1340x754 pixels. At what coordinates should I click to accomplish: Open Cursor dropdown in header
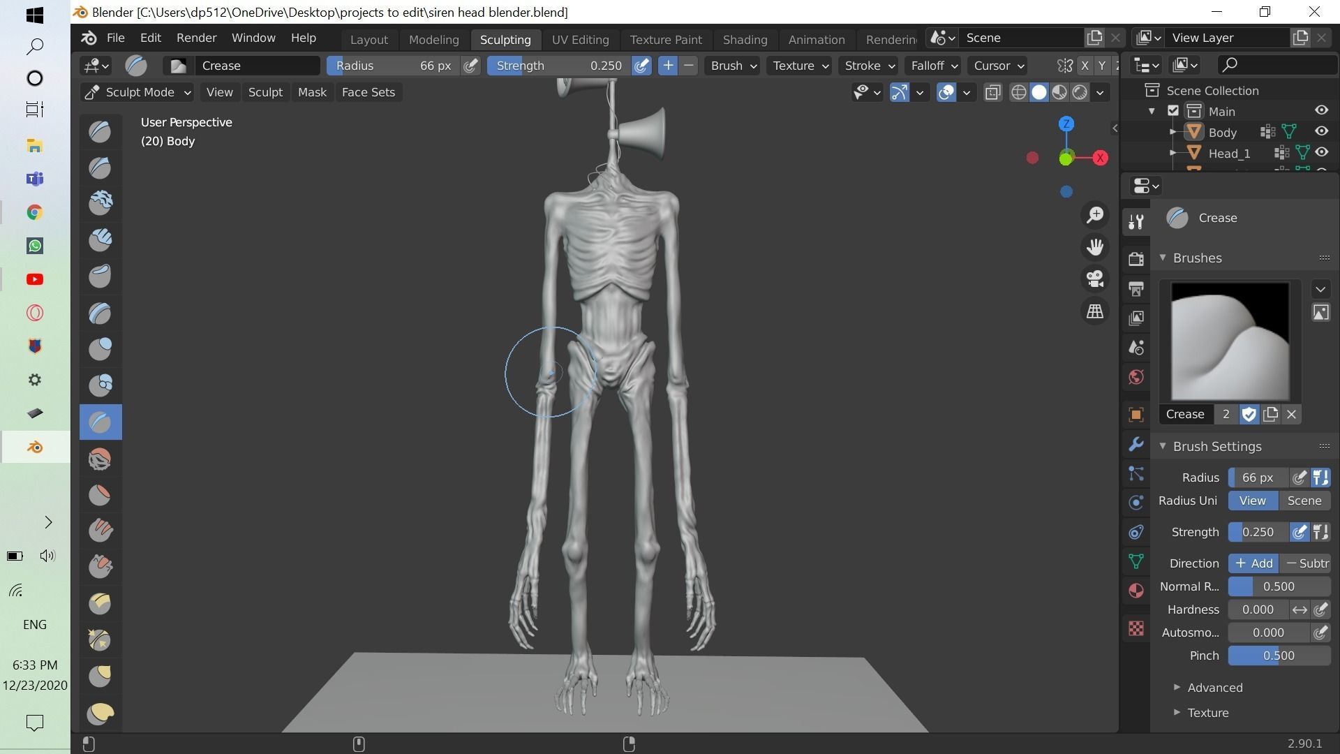998,66
